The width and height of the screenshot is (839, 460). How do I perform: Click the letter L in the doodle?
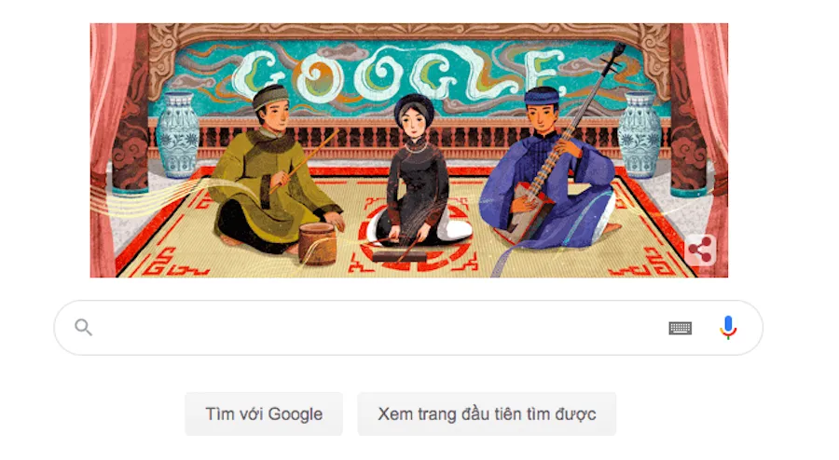point(492,74)
